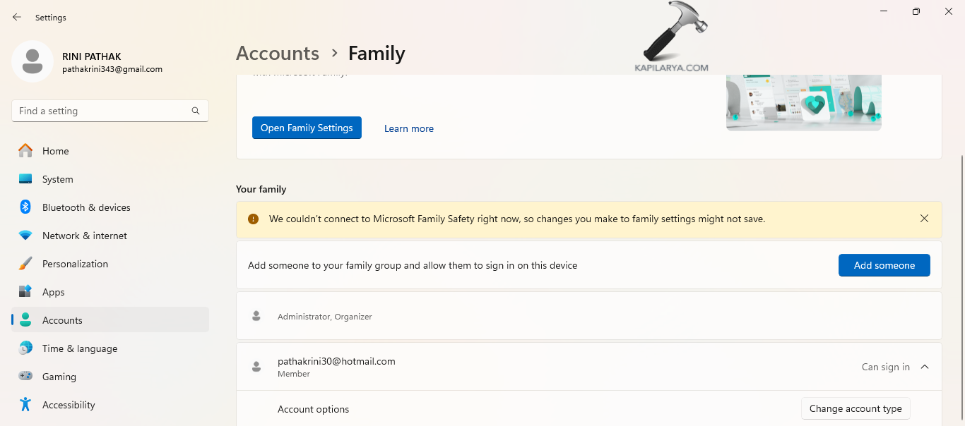965x426 pixels.
Task: Click the Home icon in sidebar
Action: click(25, 151)
